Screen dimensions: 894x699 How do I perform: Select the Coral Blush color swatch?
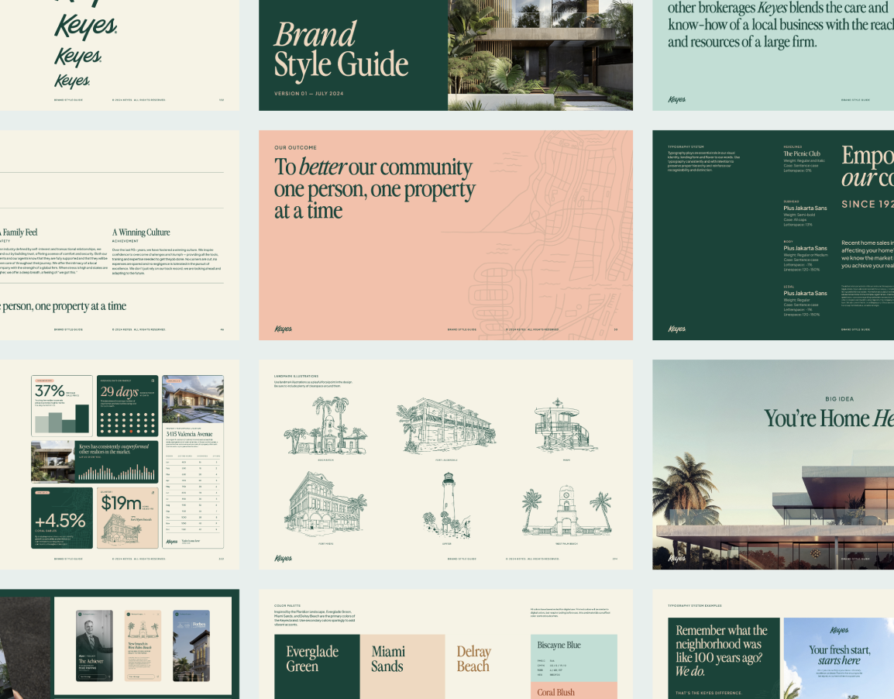(574, 691)
